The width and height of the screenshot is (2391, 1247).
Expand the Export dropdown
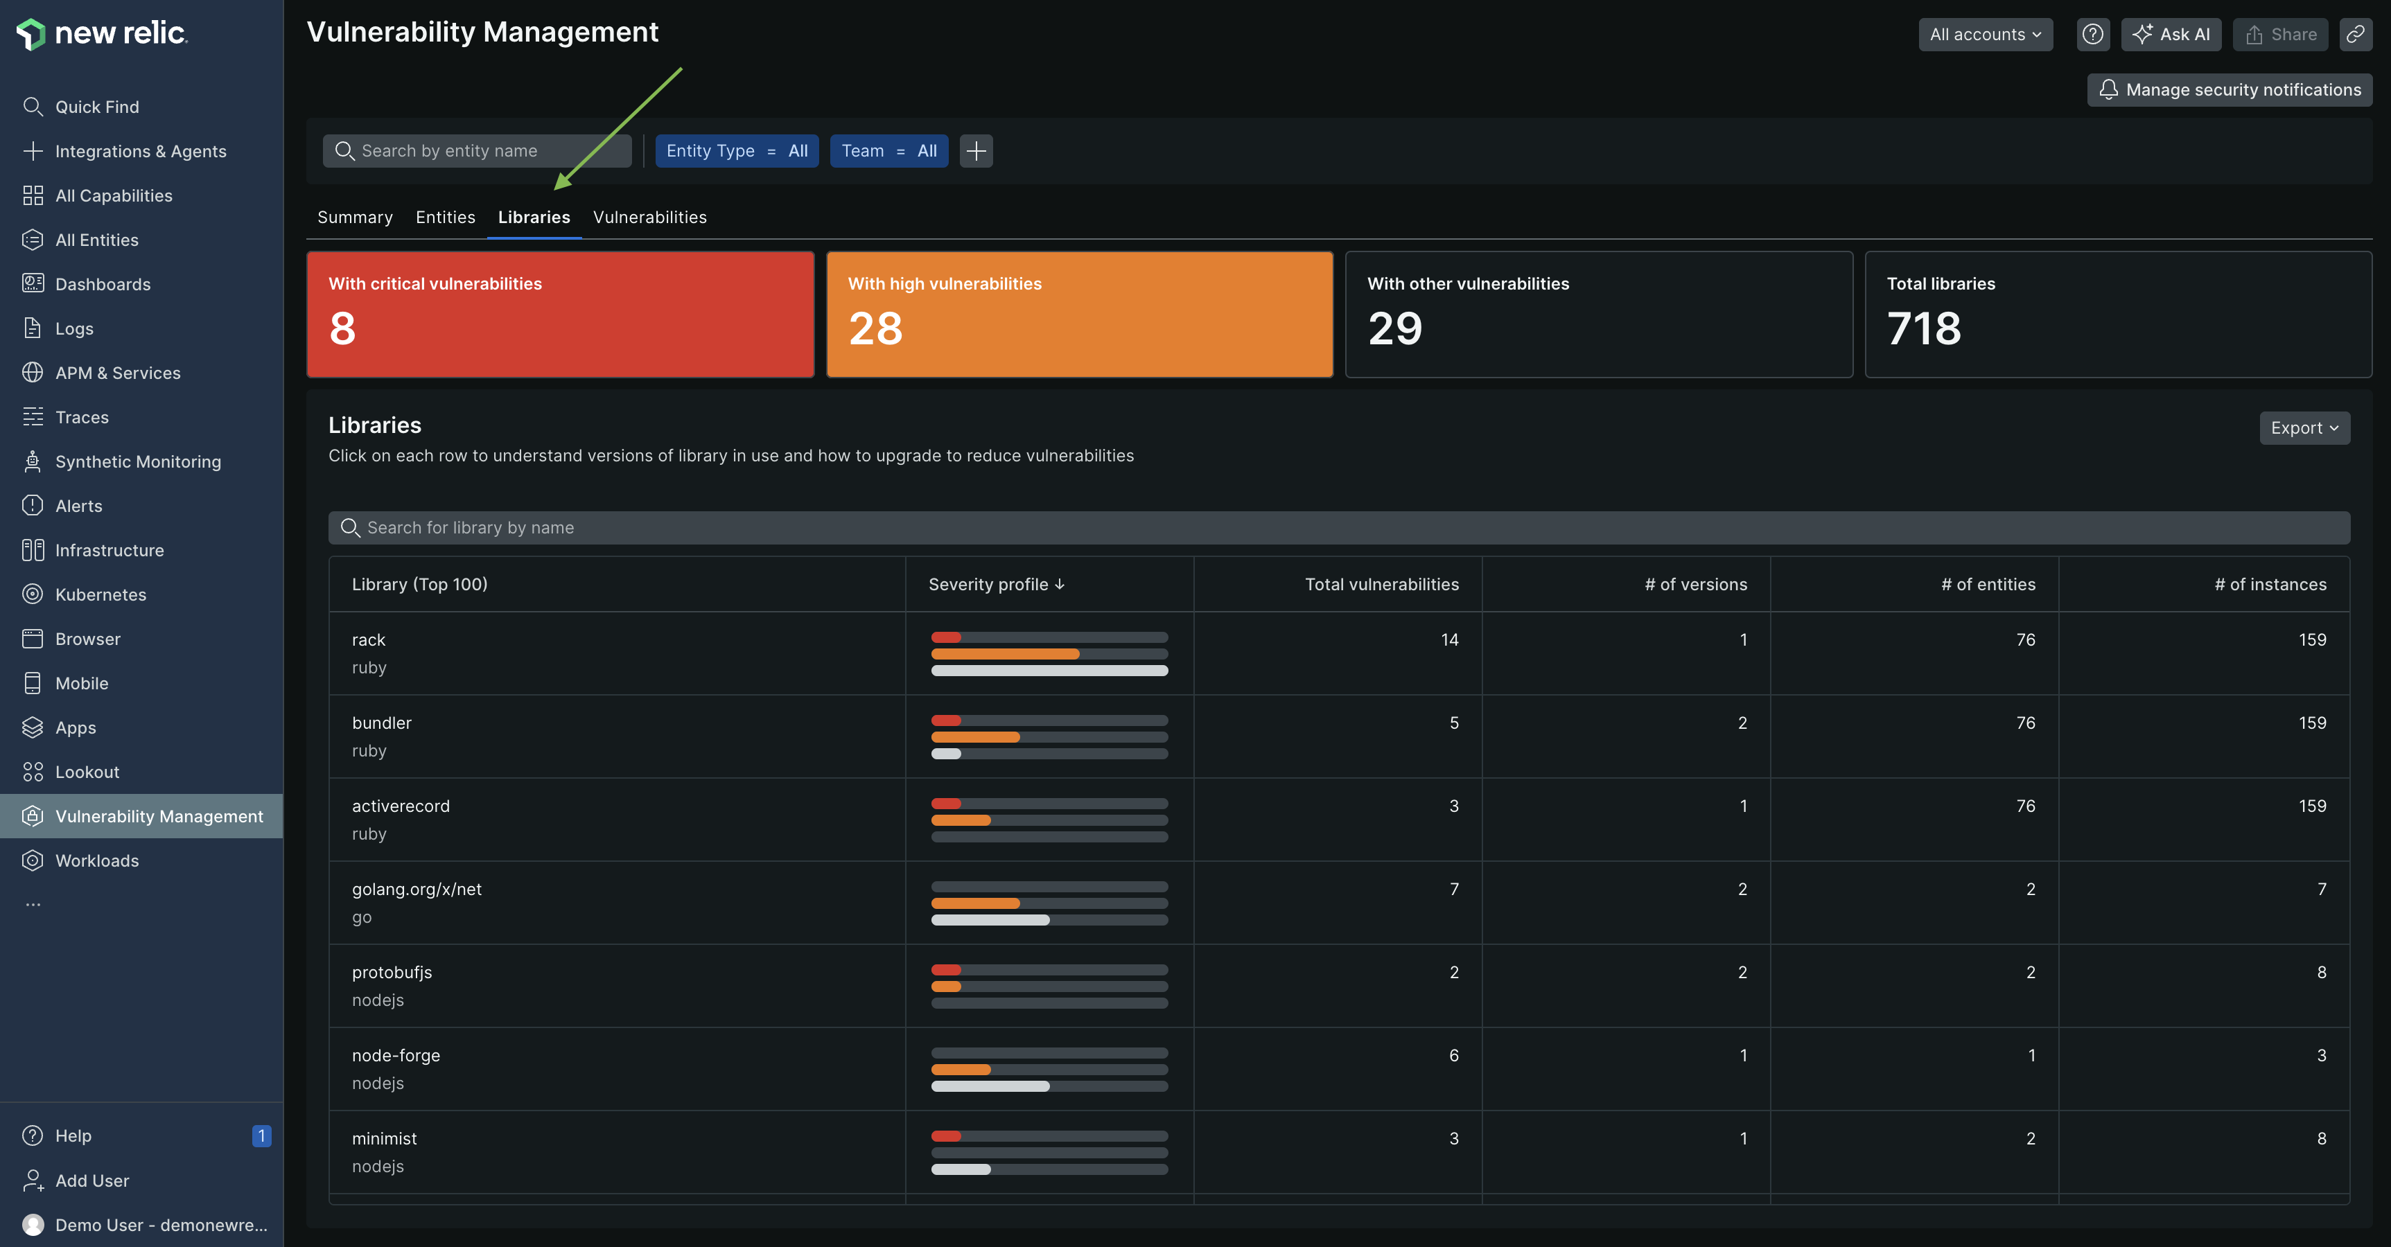tap(2304, 427)
